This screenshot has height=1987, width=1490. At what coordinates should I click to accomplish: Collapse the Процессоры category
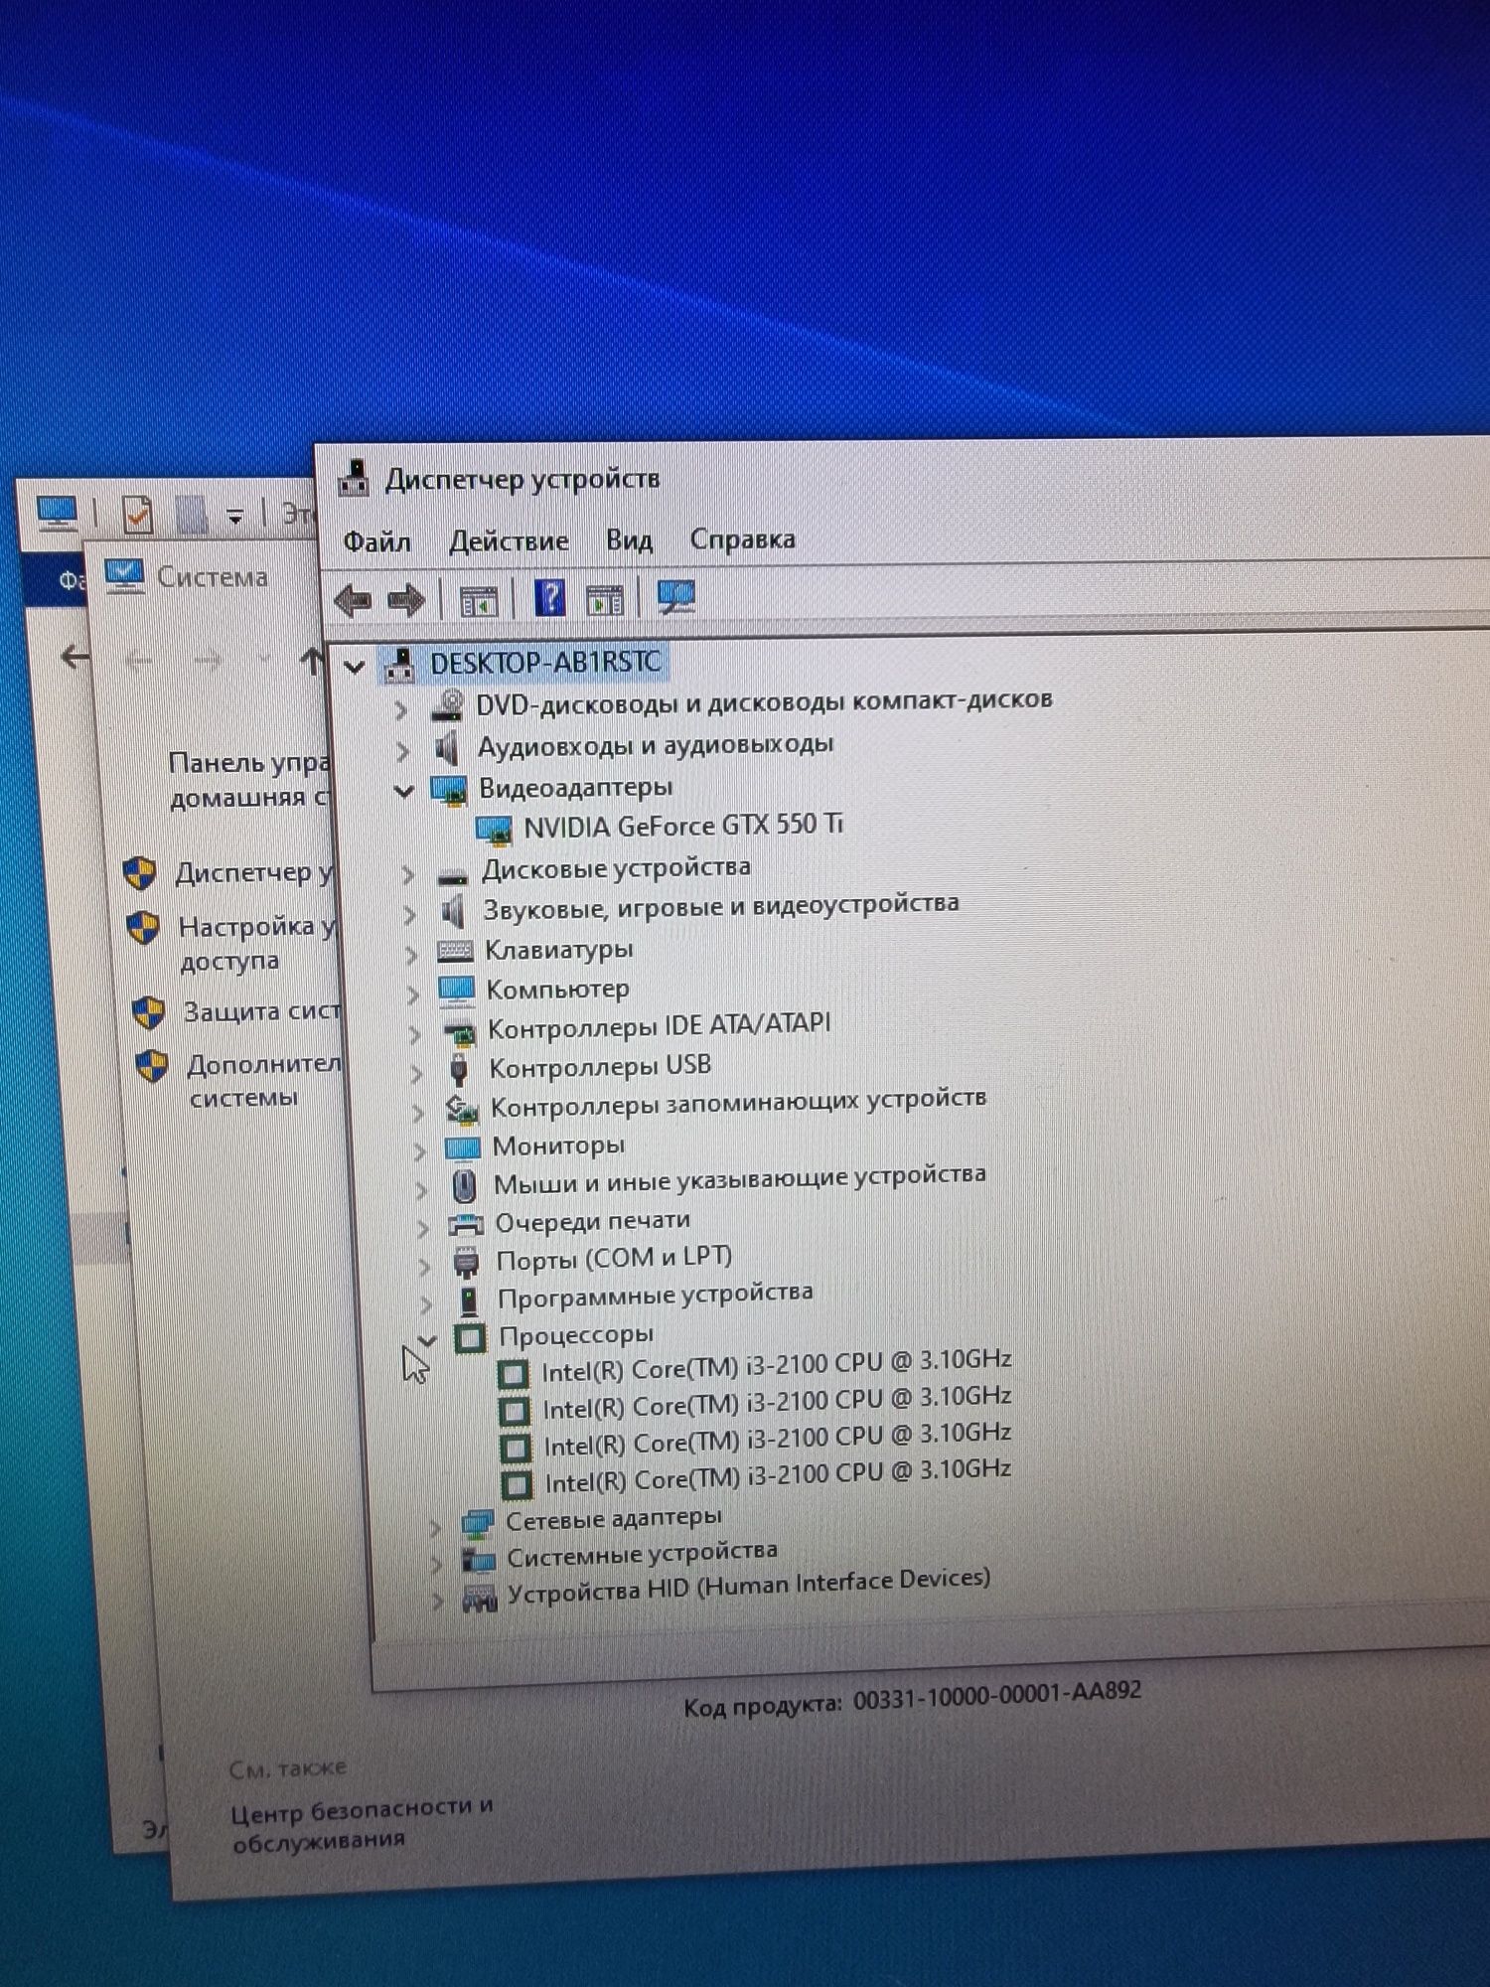coord(427,1340)
